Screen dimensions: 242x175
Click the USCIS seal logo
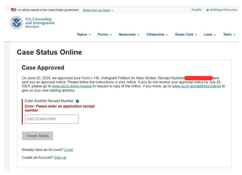pyautogui.click(x=16, y=23)
